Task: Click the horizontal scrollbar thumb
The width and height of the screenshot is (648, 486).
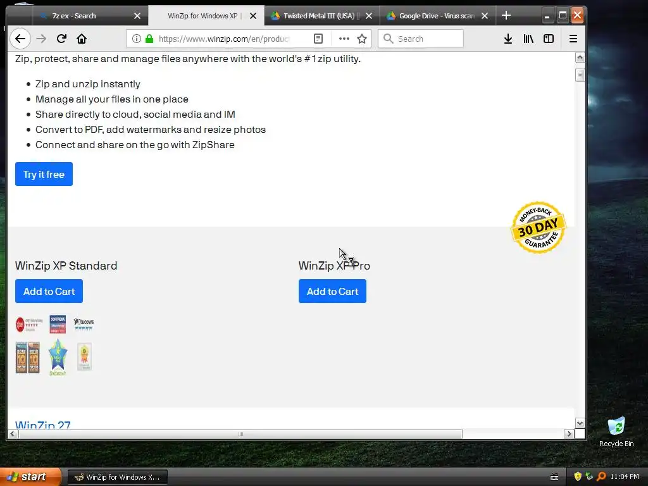Action: (240, 434)
